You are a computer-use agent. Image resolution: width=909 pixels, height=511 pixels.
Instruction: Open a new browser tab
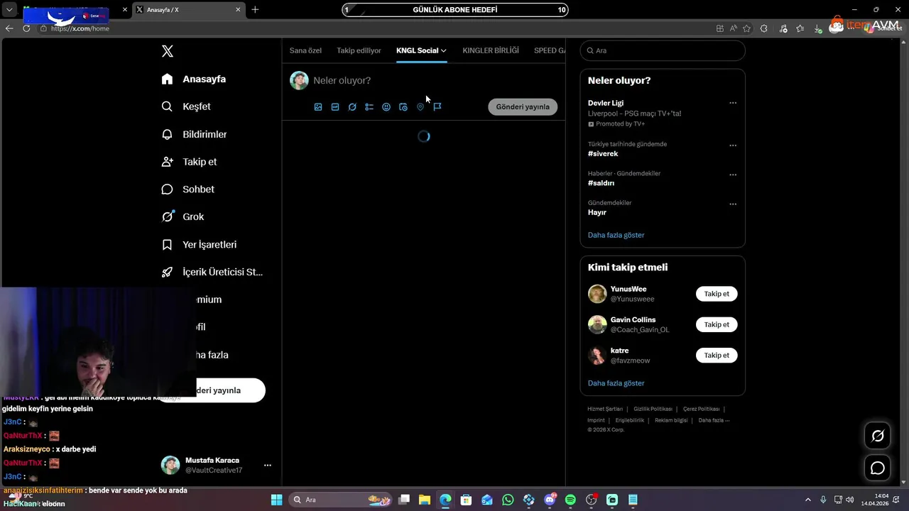point(255,9)
